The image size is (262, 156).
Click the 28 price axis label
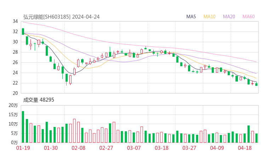point(15,52)
